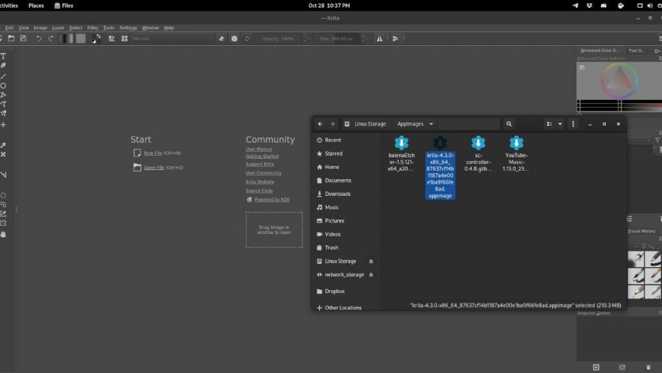Open the gradient chooser on the toolbar
Viewport: 662px width, 373px height.
[67, 38]
